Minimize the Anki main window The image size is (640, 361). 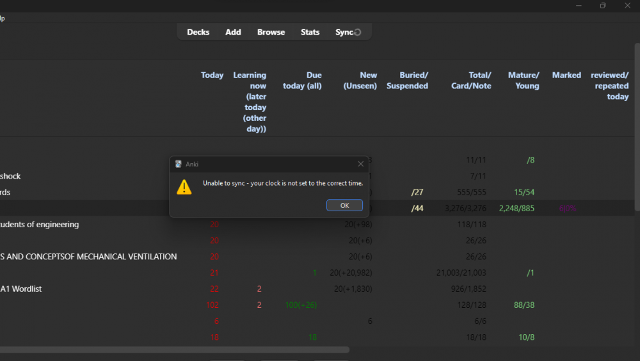pyautogui.click(x=578, y=6)
